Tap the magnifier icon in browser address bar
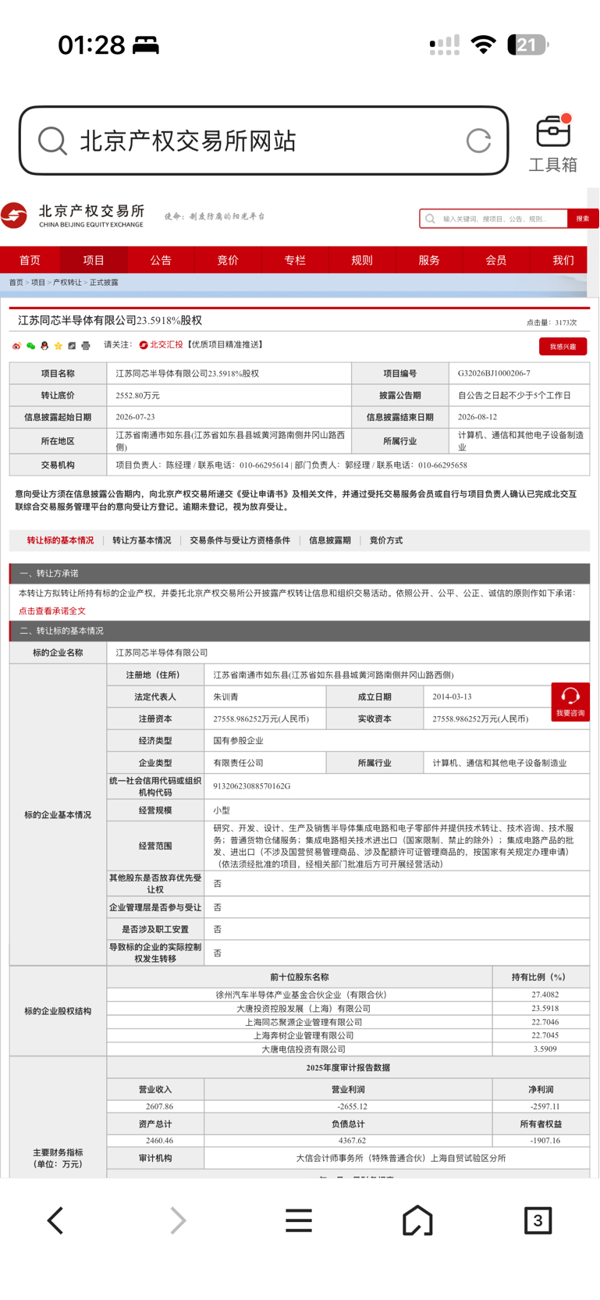 click(52, 141)
